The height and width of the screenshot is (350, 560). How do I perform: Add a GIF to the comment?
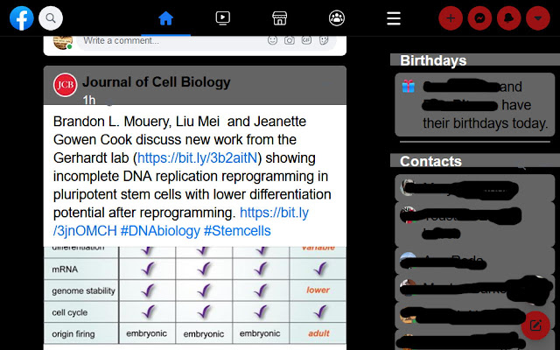pos(306,40)
